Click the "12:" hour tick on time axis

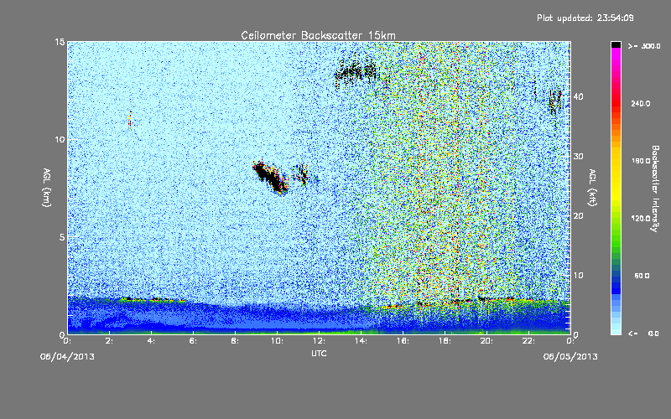click(319, 341)
